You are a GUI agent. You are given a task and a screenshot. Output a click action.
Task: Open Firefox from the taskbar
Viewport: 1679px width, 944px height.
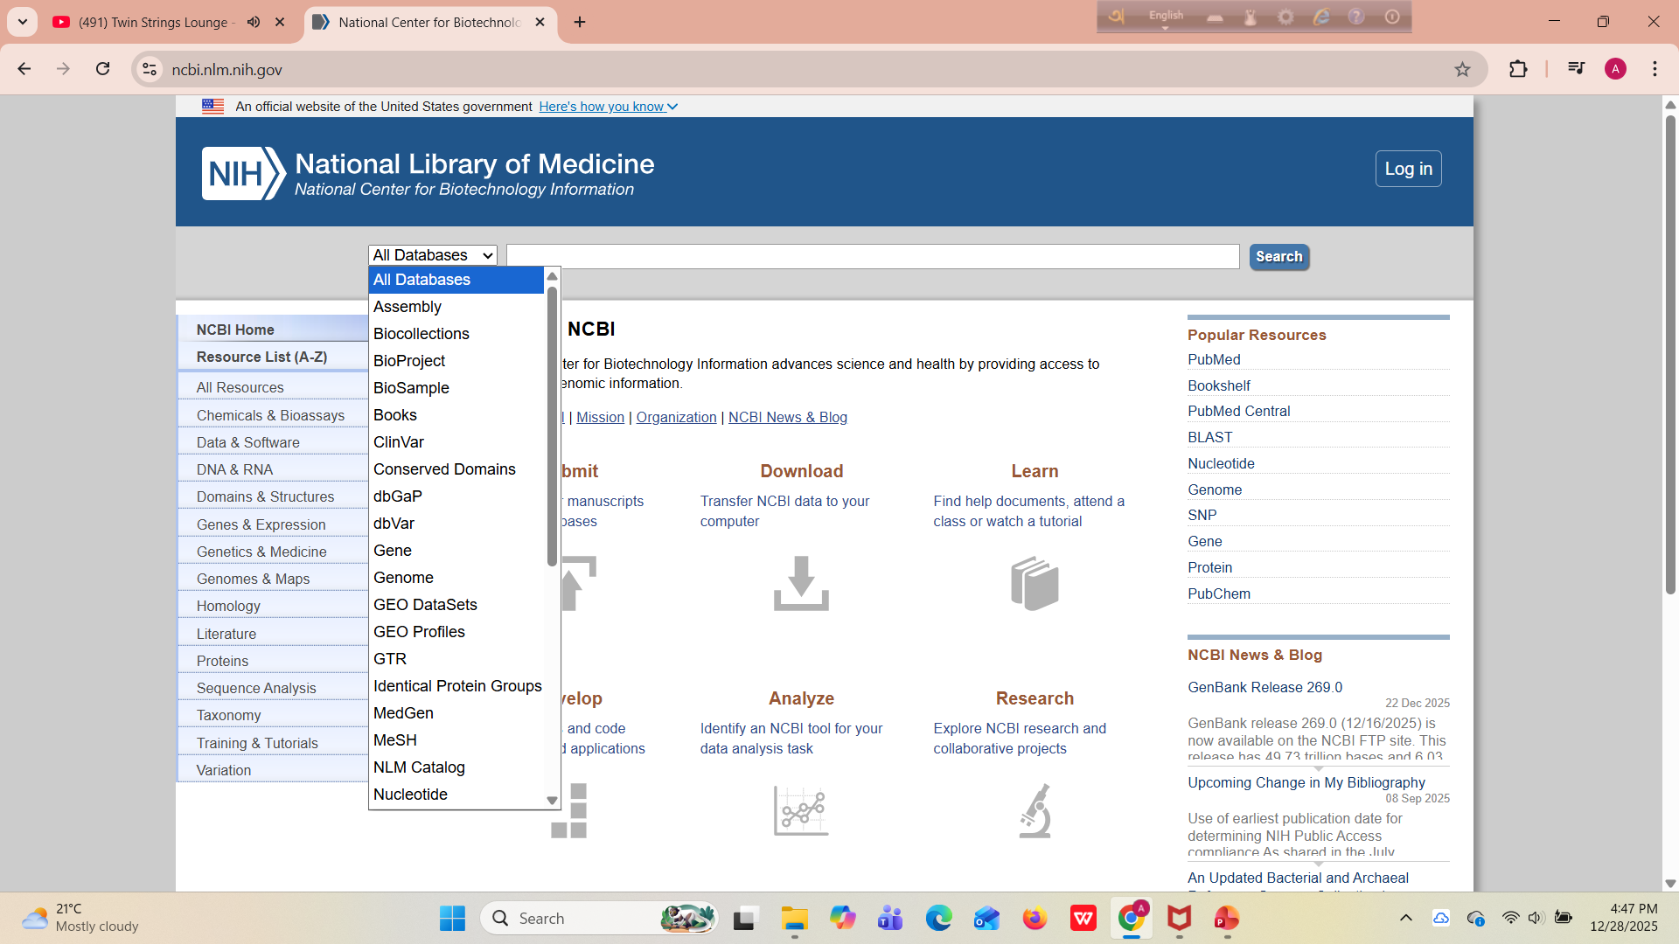pyautogui.click(x=1035, y=919)
